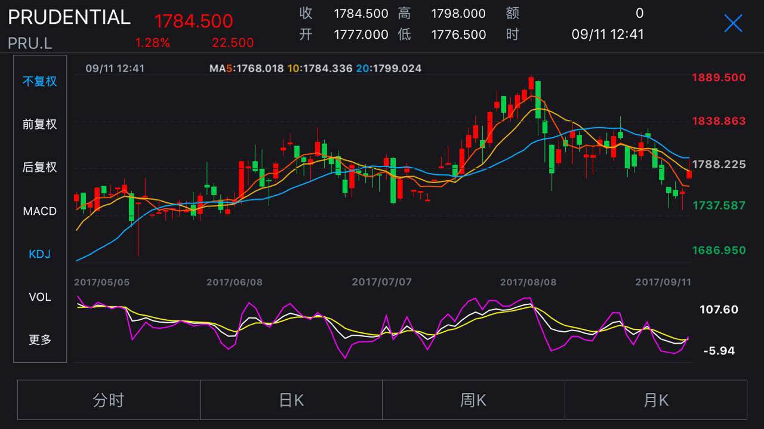Select 前复权 adjustment option
The image size is (764, 429).
tap(40, 124)
